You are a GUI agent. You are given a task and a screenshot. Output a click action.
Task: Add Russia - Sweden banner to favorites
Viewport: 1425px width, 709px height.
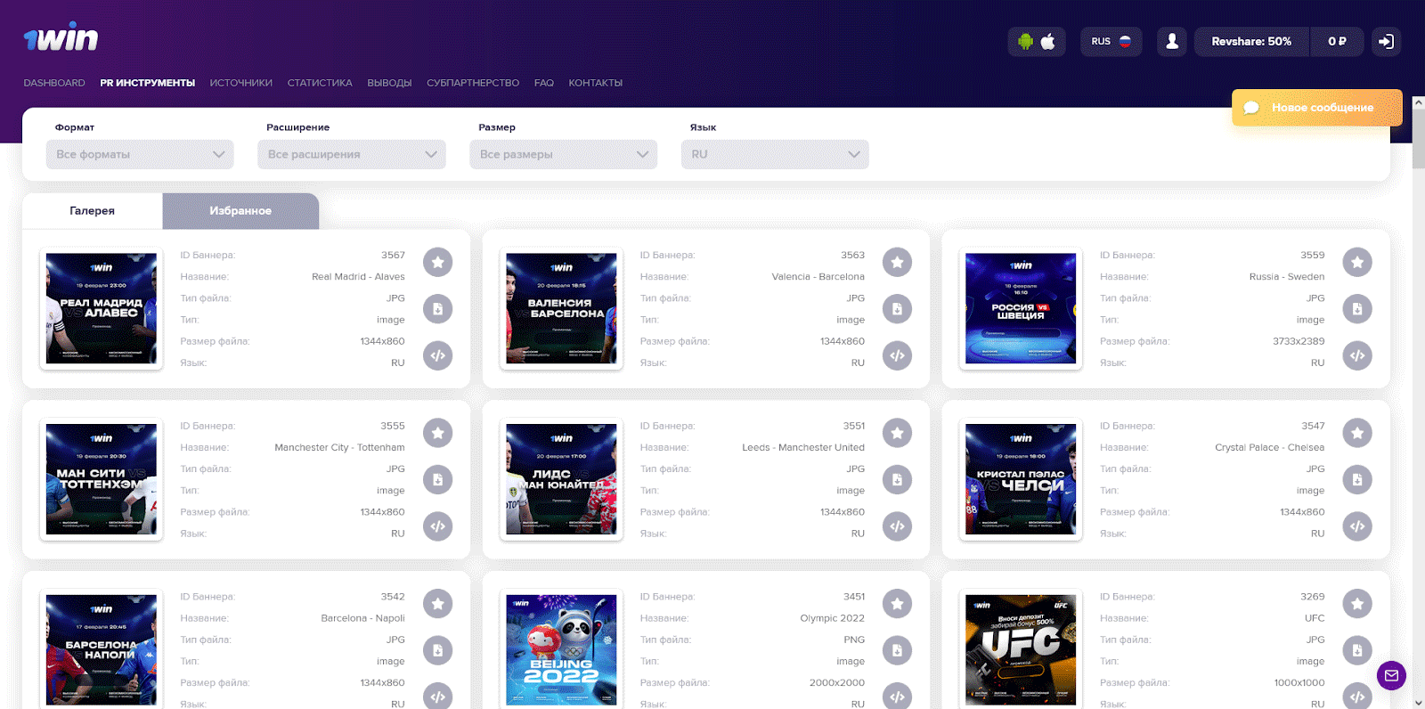click(x=1357, y=262)
